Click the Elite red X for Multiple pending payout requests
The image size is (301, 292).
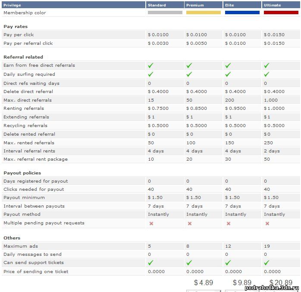click(229, 224)
